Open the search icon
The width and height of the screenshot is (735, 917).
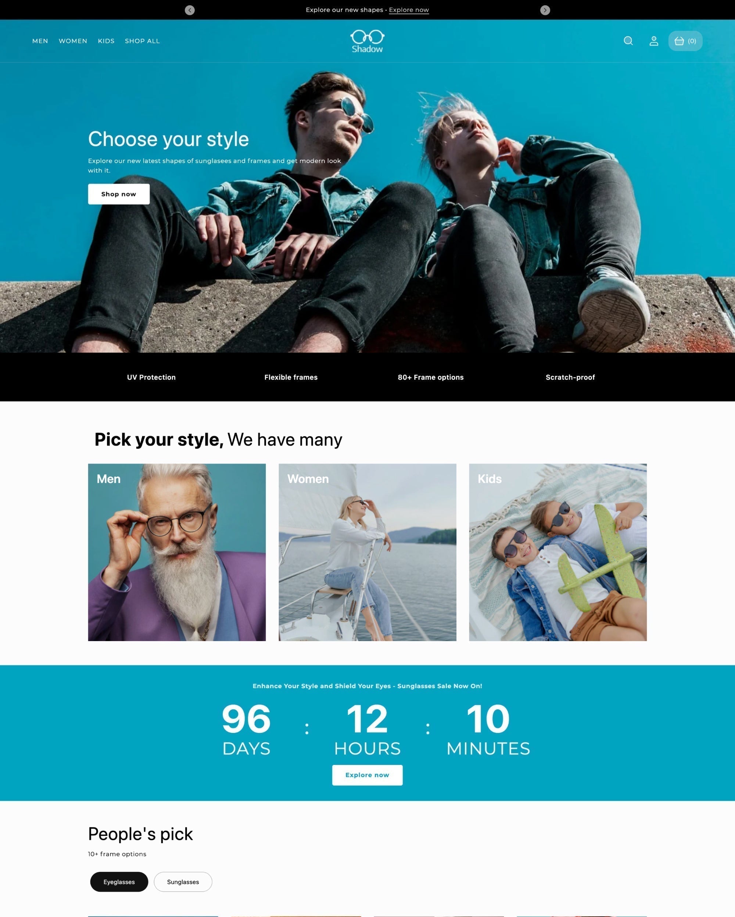coord(628,41)
